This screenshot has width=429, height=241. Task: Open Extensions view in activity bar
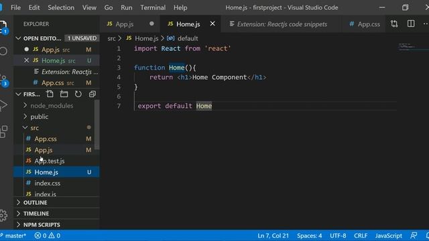[4, 132]
